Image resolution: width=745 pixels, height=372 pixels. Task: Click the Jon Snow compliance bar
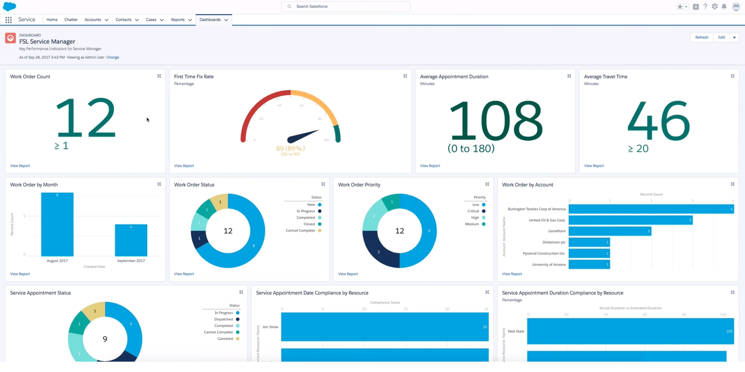[385, 327]
